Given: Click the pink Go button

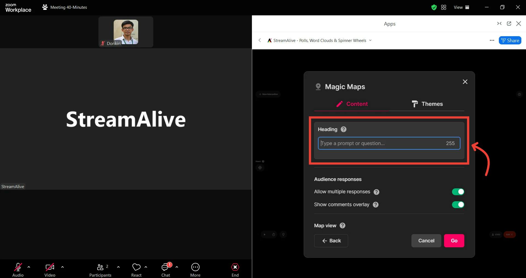Looking at the screenshot, I should tap(454, 241).
